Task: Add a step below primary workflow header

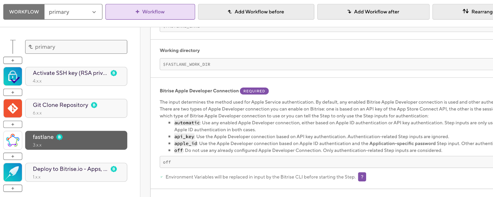Action: tap(13, 60)
